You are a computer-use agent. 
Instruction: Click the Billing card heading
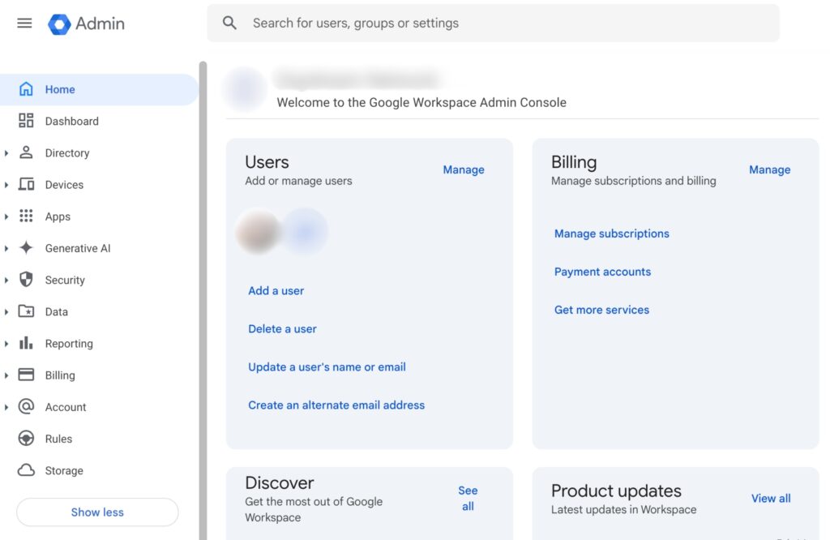tap(574, 161)
